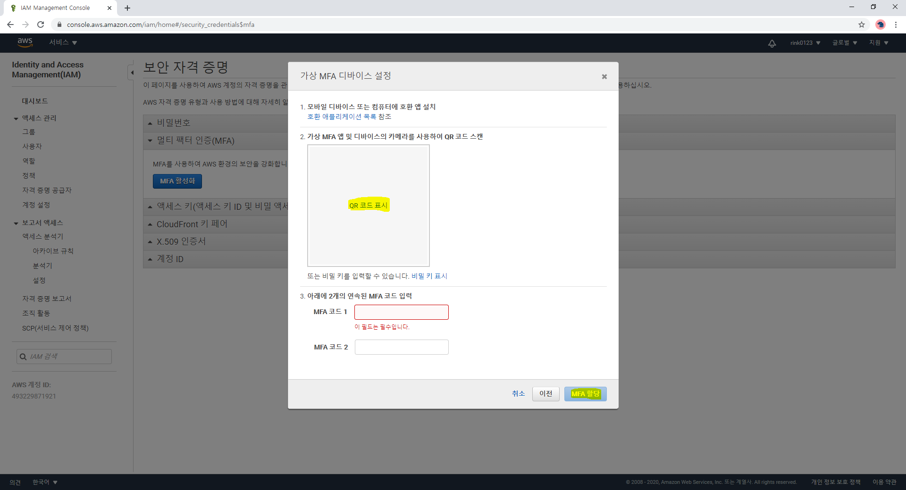906x490 pixels.
Task: Click the Identity and Access Management(IAM) heading
Action: tap(48, 70)
